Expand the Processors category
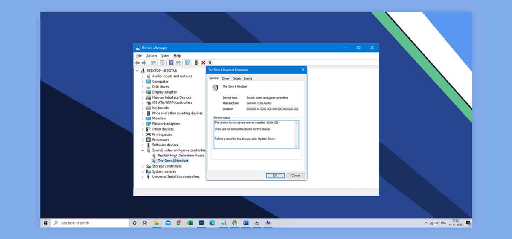 143,139
